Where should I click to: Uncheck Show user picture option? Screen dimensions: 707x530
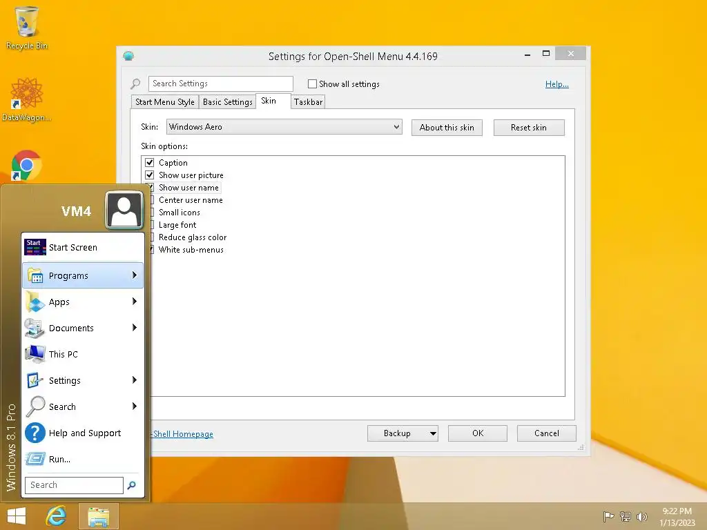150,175
